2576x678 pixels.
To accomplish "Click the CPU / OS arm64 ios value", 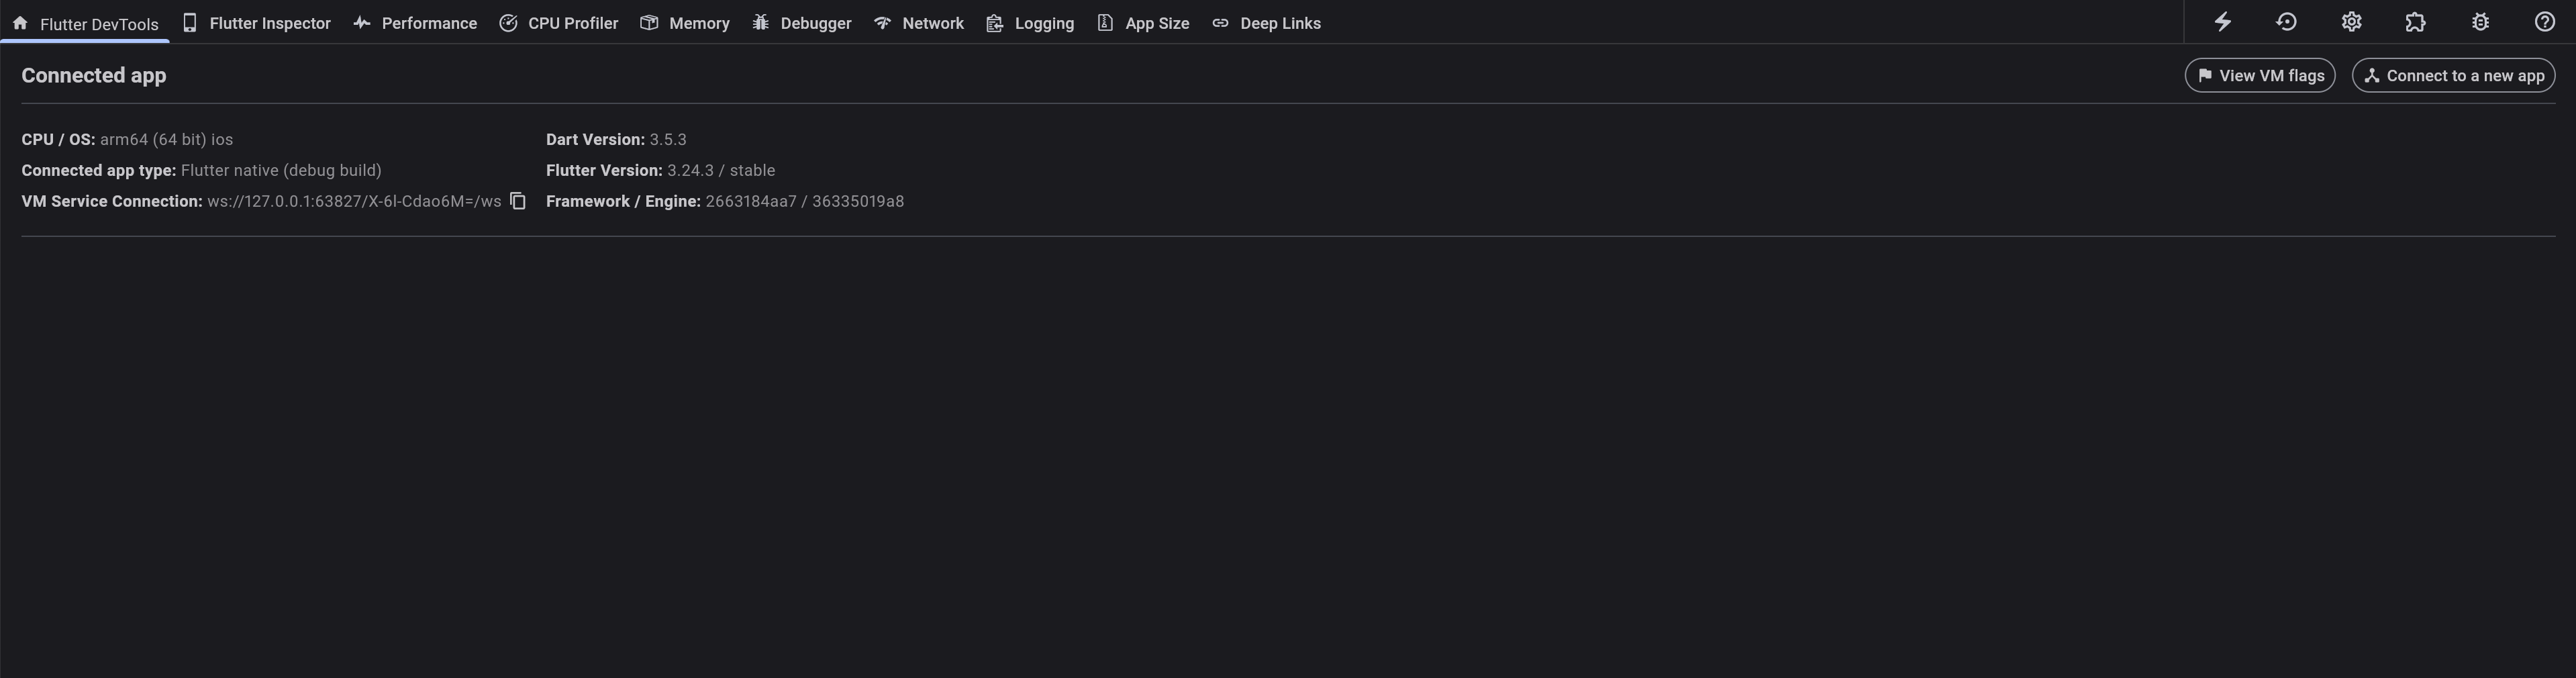I will point(166,139).
